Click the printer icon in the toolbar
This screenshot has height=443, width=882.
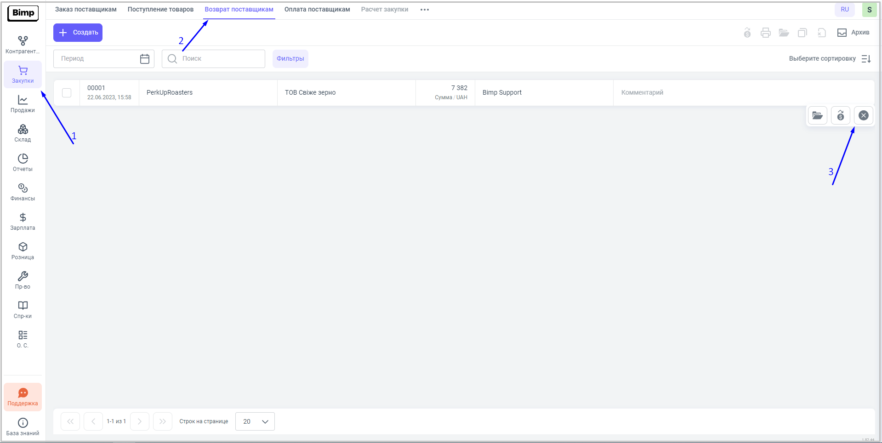[765, 33]
